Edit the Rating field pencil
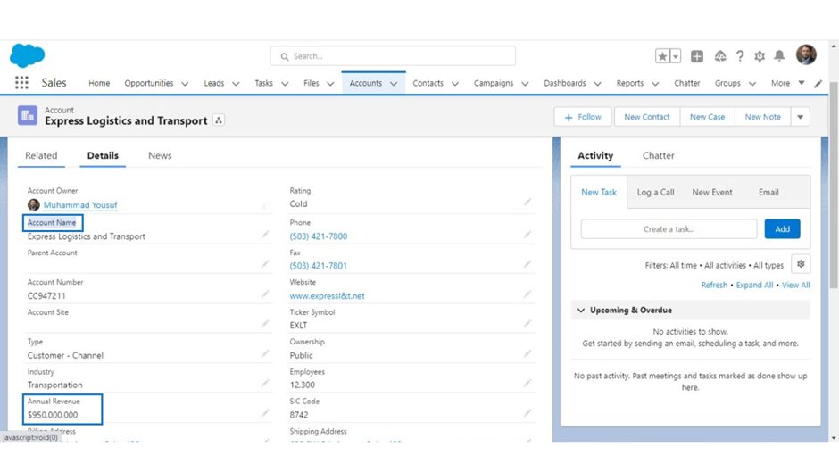839x472 pixels. [527, 203]
